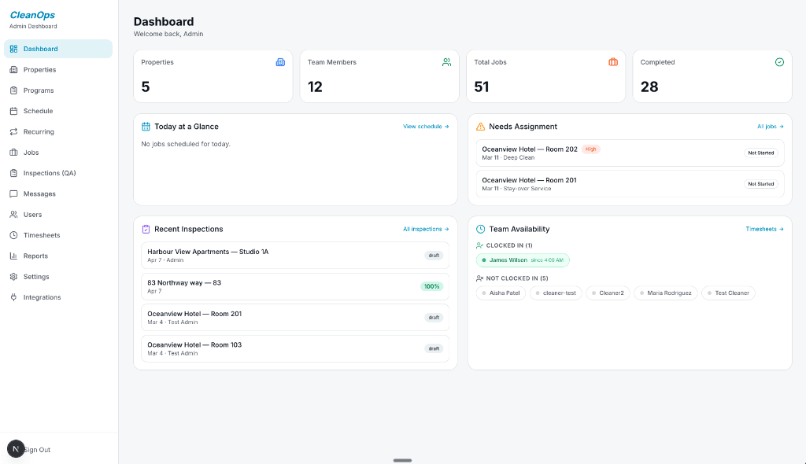
Task: Click the briefcase icon on Total Jobs card
Action: (x=613, y=61)
